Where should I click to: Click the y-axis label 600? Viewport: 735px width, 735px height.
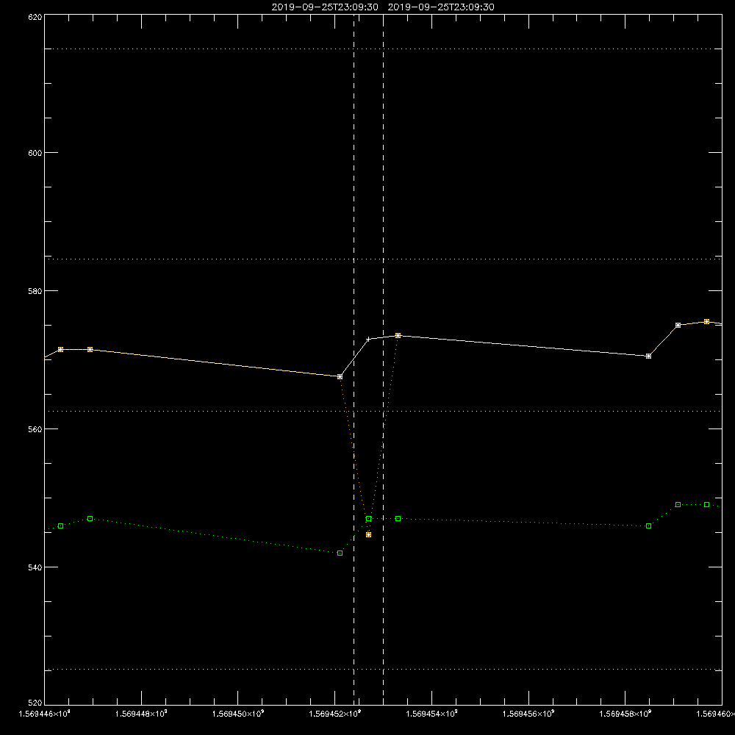coord(35,153)
